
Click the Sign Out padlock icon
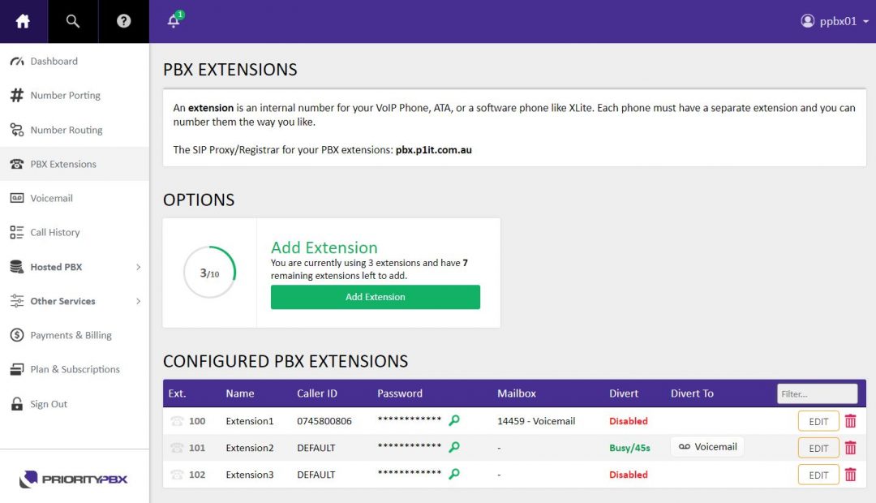17,403
